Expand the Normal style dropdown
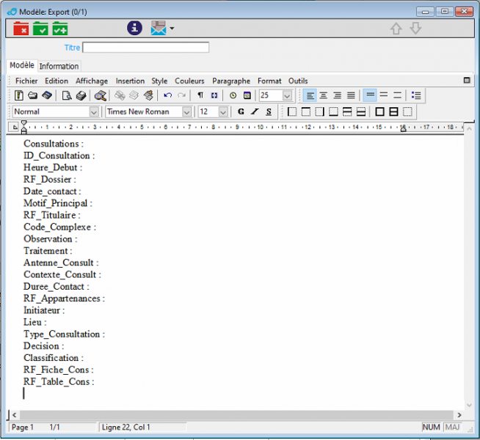Image resolution: width=480 pixels, height=440 pixels. click(x=94, y=112)
